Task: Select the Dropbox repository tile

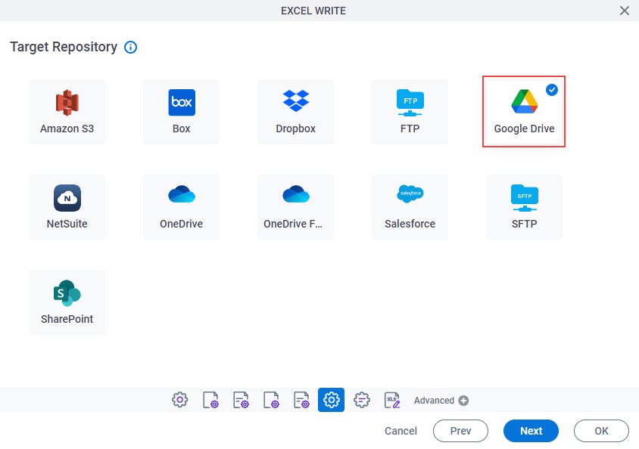Action: pyautogui.click(x=295, y=112)
